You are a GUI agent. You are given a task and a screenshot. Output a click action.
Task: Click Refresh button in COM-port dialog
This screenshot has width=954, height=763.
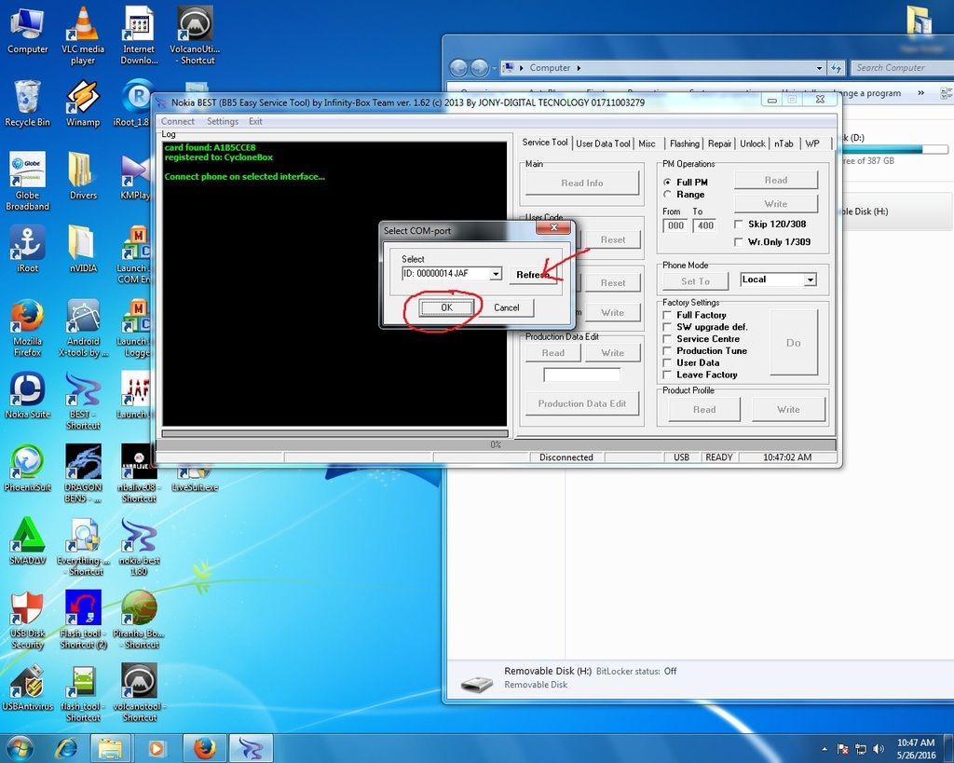[x=534, y=275]
